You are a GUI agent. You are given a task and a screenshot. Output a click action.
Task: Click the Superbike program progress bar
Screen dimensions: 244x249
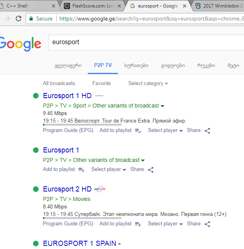click(x=82, y=218)
